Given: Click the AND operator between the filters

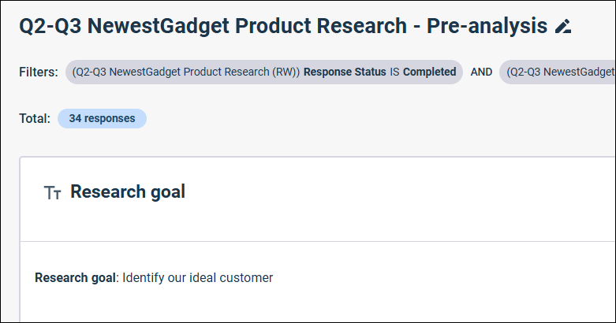Looking at the screenshot, I should coord(481,72).
